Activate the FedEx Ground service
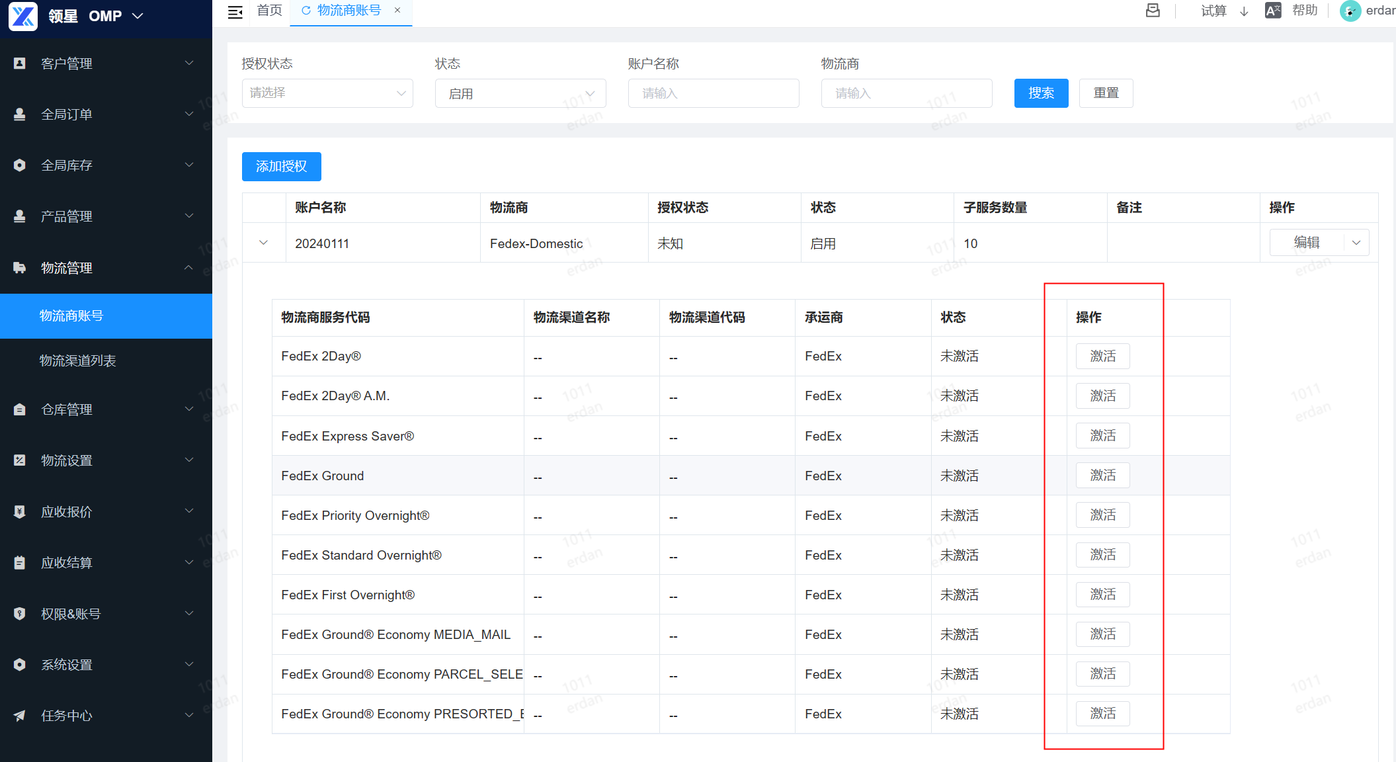 (x=1102, y=476)
